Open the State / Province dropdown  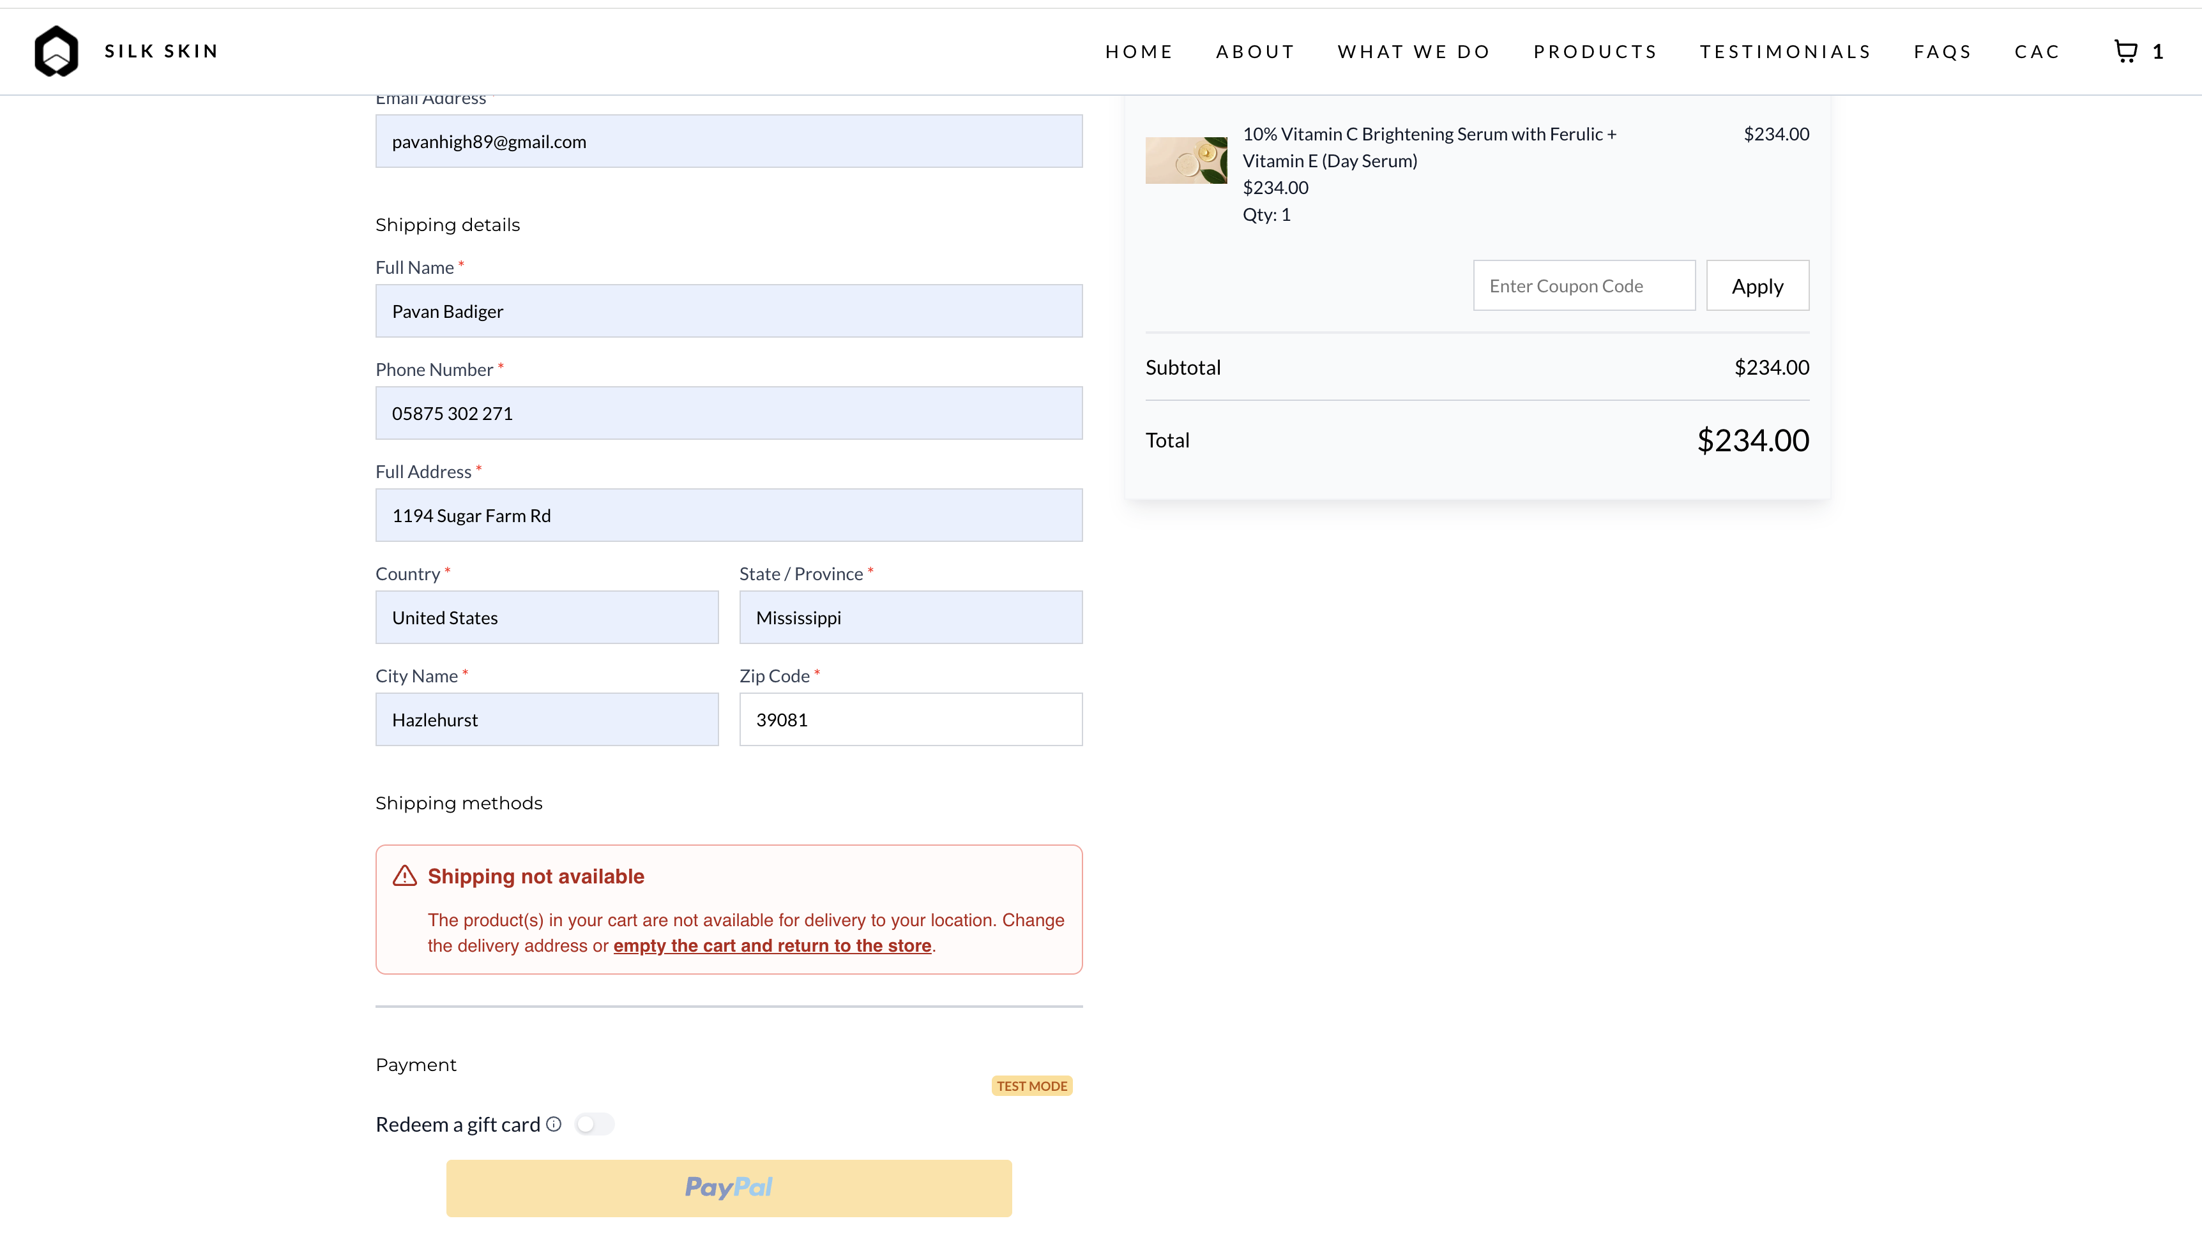coord(911,617)
